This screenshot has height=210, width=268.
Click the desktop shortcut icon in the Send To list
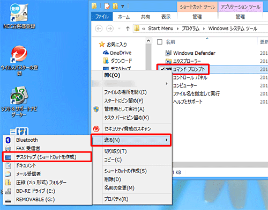click(x=8, y=157)
